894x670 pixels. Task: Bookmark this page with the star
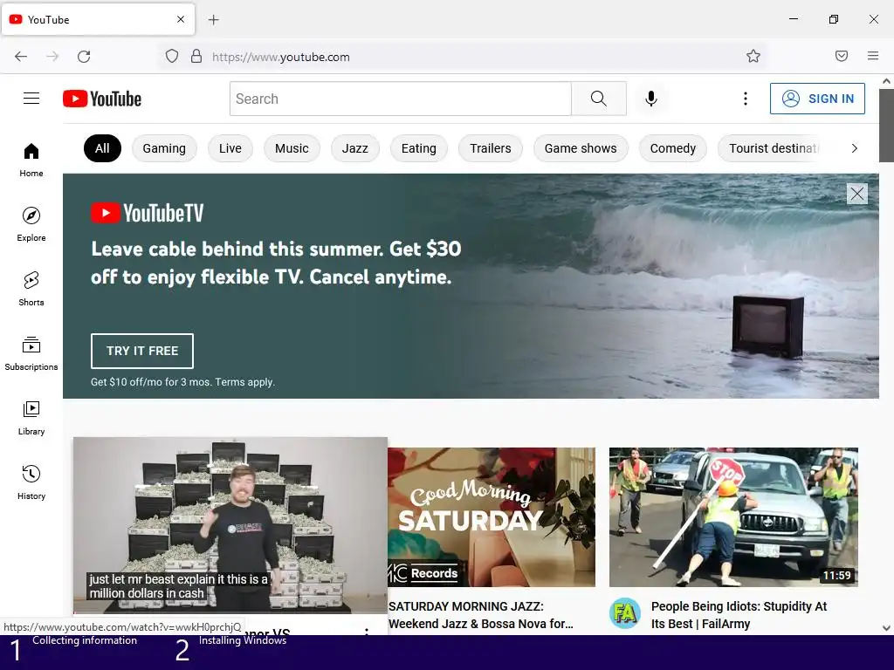pyautogui.click(x=753, y=56)
